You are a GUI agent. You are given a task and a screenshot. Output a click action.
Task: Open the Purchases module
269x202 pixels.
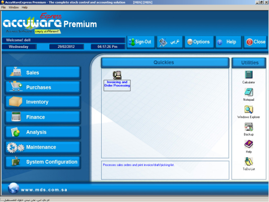click(x=43, y=87)
